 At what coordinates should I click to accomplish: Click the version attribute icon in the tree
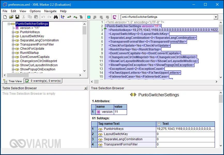(17, 28)
